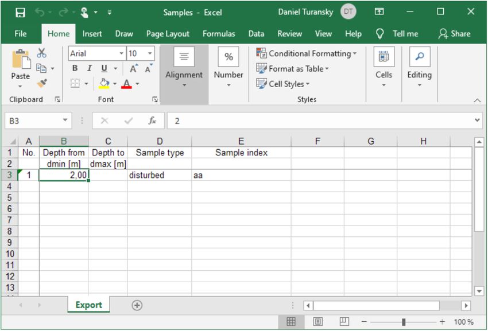Viewport: 488px width, 331px height.
Task: Click the Insert Function fx icon
Action: [x=152, y=121]
